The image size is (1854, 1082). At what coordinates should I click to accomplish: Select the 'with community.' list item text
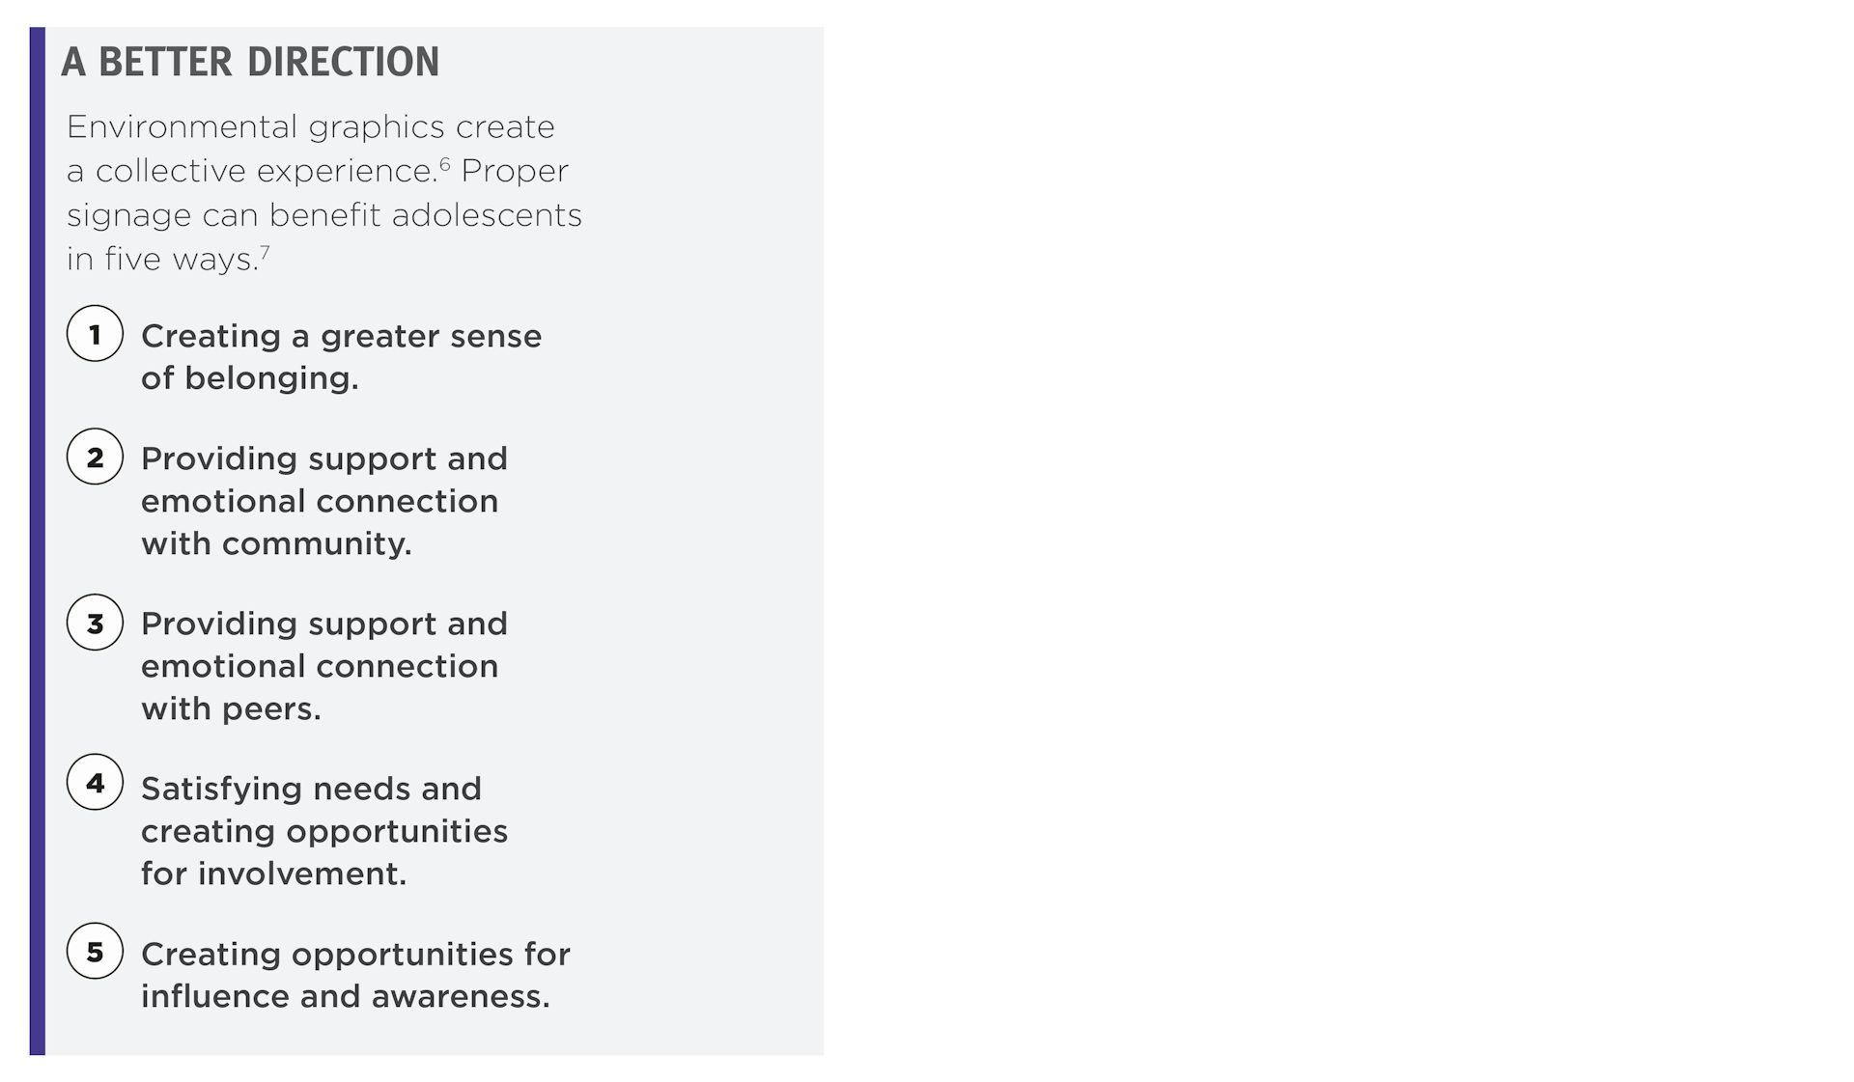[x=276, y=543]
